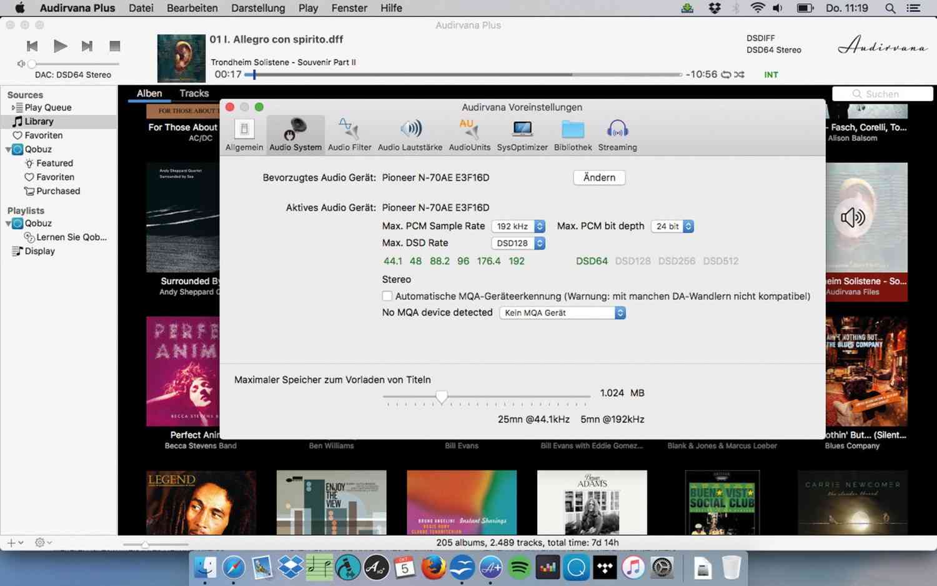
Task: Open Favoriten with heart under Sources
Action: [44, 135]
